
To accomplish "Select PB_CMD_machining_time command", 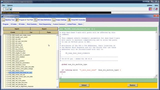I will click(17, 51).
